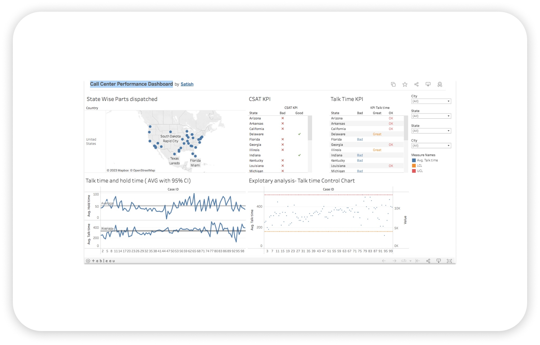Click the redo arrow in the bottom toolbar
The image size is (540, 345).
394,261
